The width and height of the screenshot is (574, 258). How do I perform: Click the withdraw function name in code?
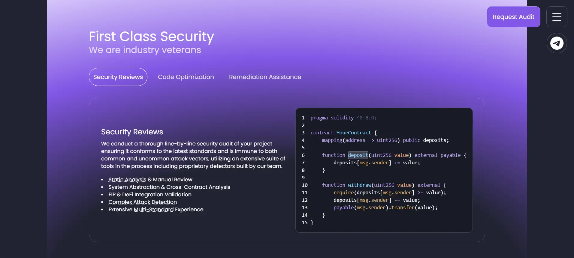(359, 185)
